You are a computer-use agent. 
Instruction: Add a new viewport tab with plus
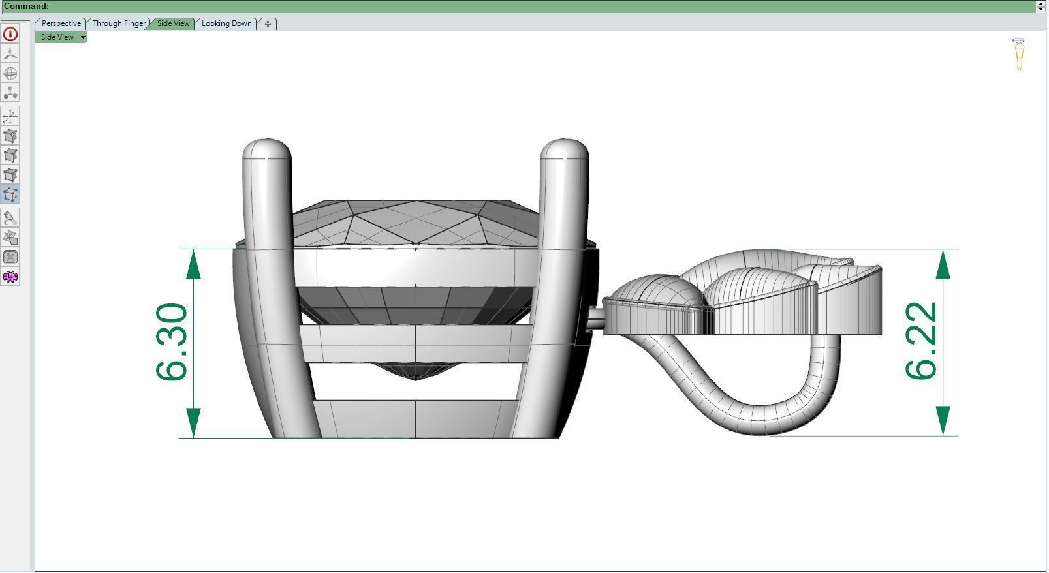(268, 23)
